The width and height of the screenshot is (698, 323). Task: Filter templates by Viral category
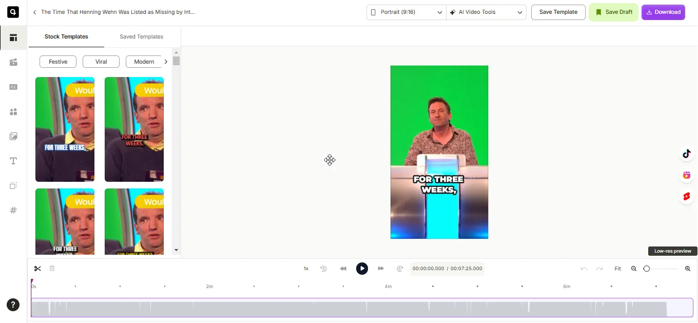point(101,62)
